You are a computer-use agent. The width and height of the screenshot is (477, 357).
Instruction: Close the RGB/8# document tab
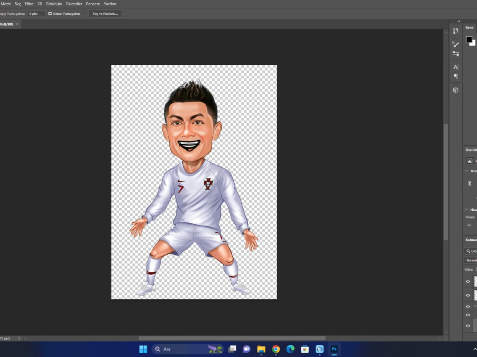tap(17, 24)
